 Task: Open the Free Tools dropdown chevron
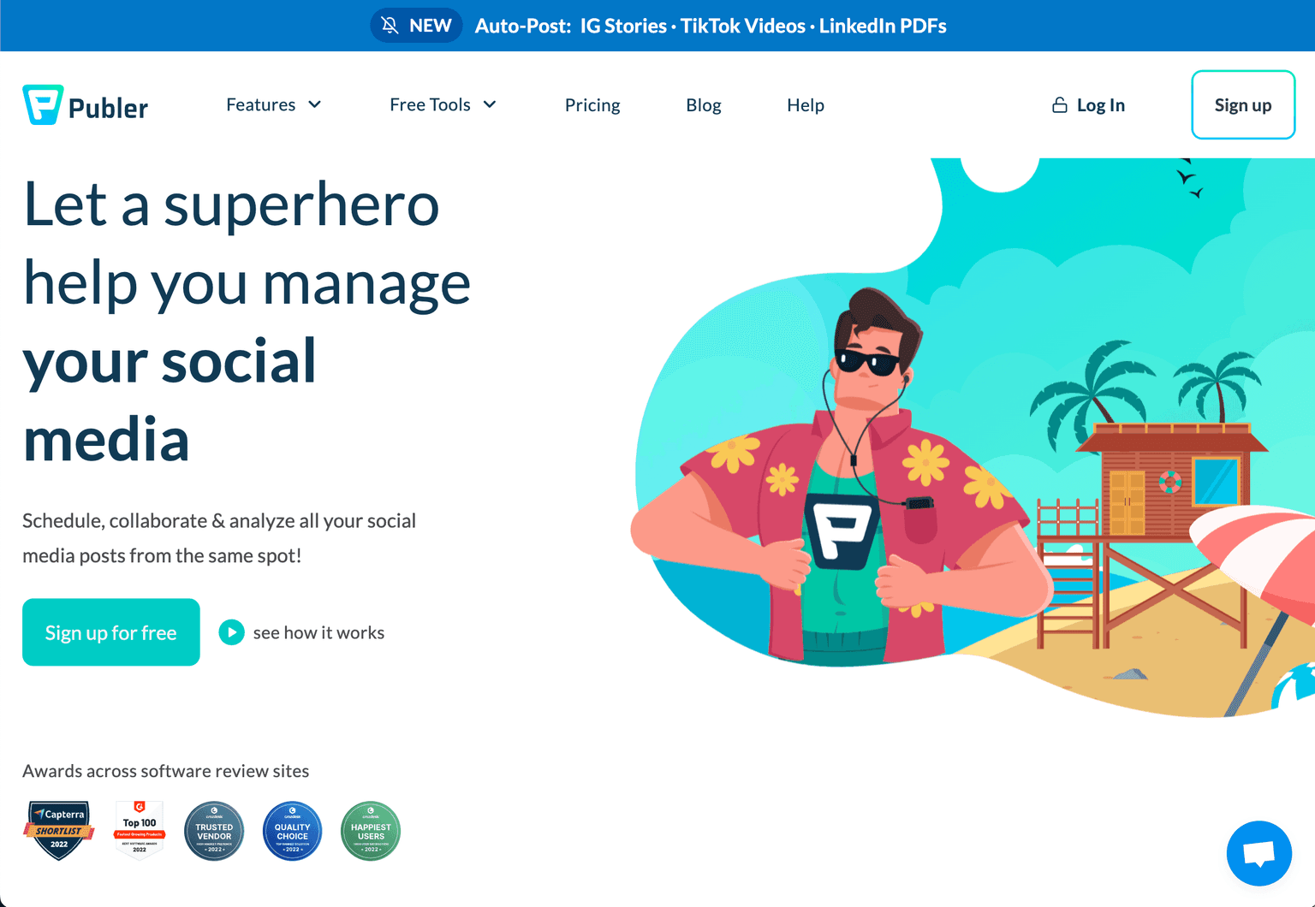(x=490, y=104)
